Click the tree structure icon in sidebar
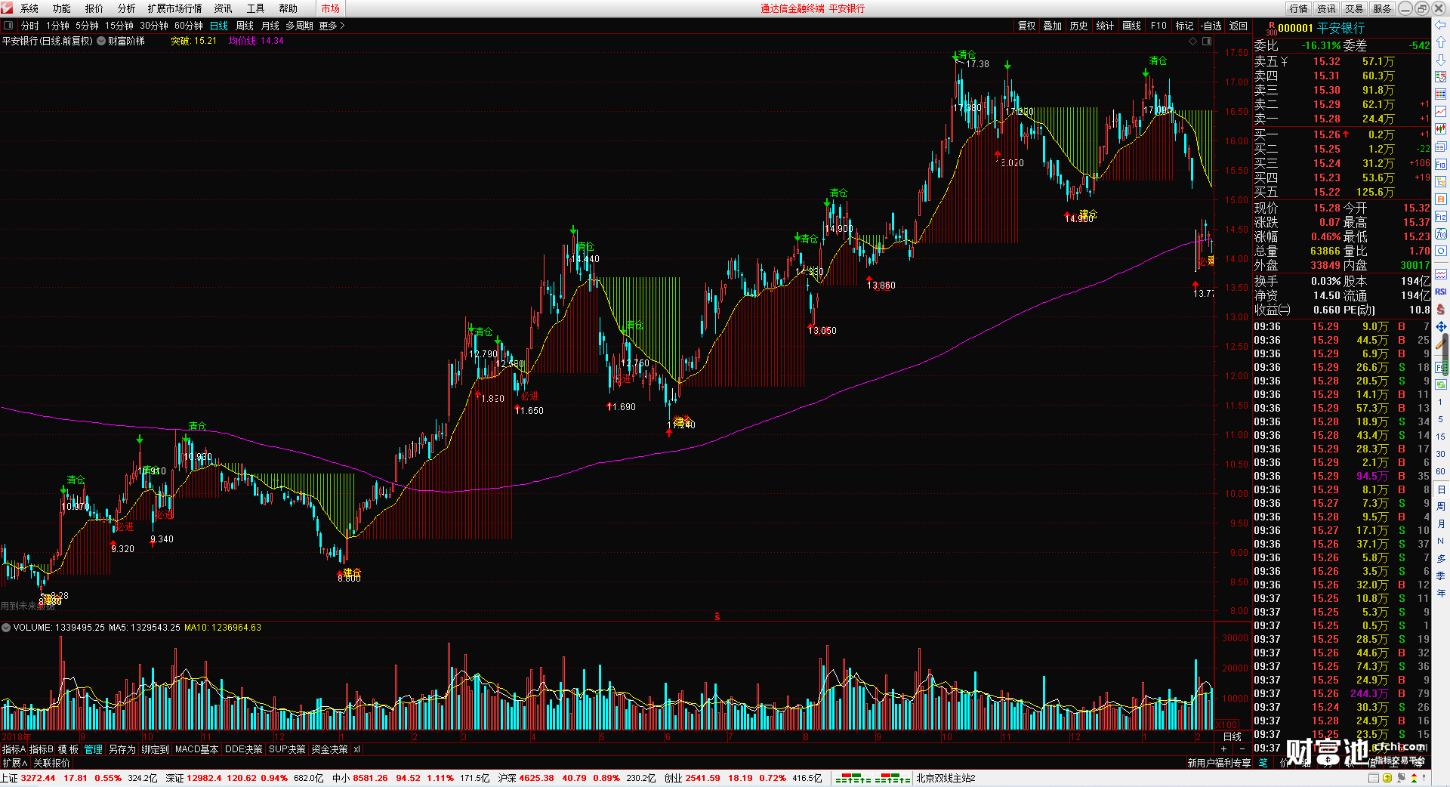 (x=1441, y=182)
